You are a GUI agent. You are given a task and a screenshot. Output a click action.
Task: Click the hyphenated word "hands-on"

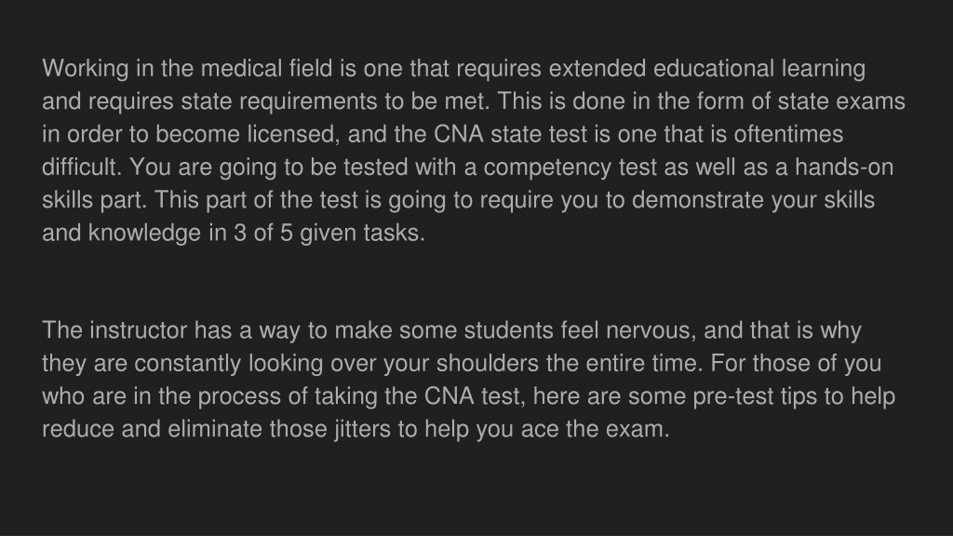[844, 167]
